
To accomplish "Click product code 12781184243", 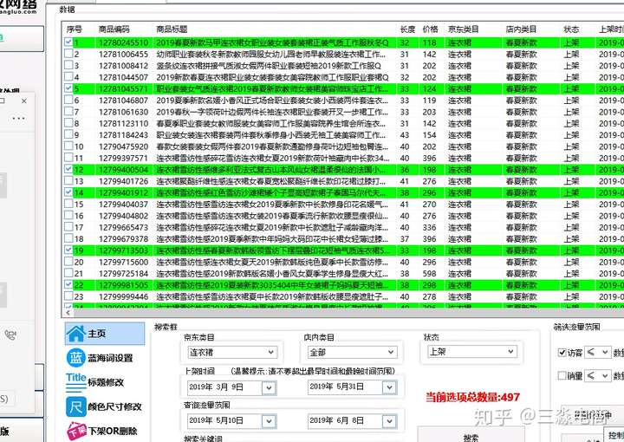I will [x=123, y=135].
